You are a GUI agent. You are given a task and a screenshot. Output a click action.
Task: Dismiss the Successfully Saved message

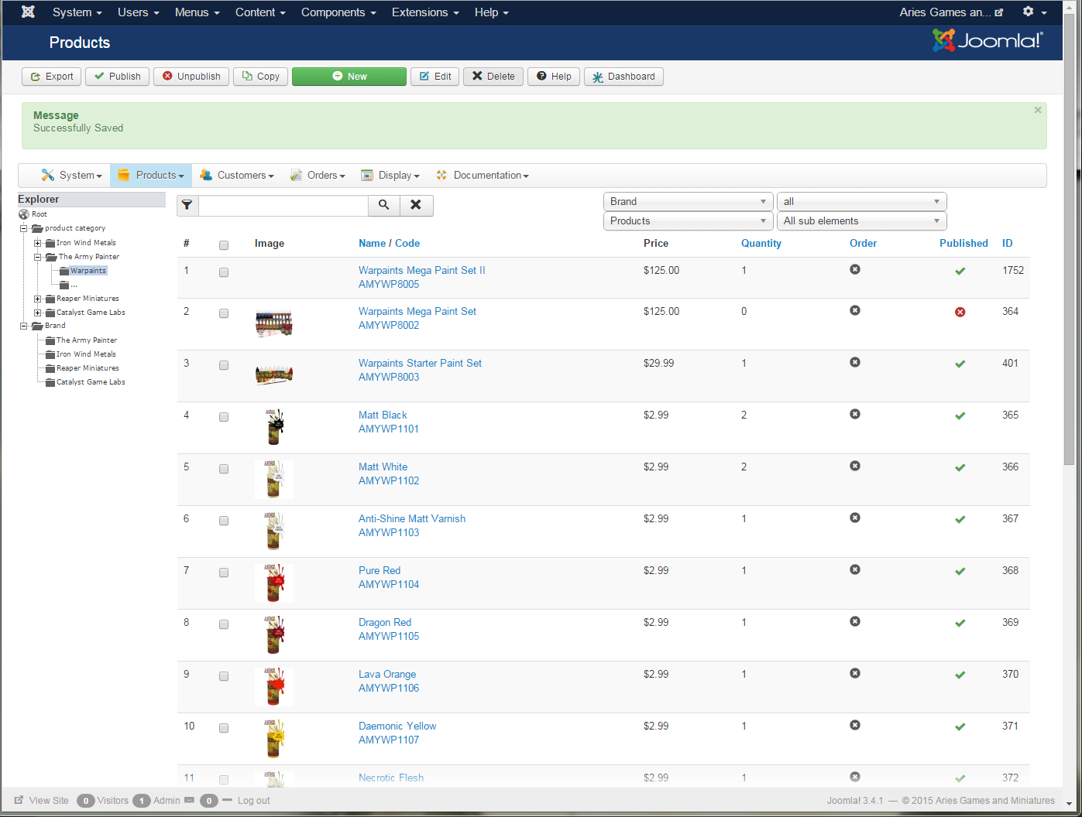[1038, 111]
